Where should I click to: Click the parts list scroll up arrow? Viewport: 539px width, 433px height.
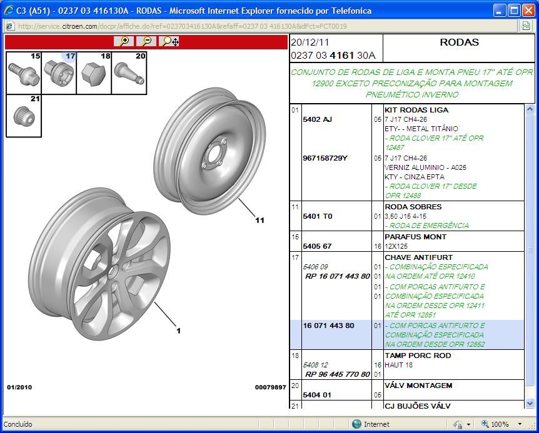tap(530, 109)
